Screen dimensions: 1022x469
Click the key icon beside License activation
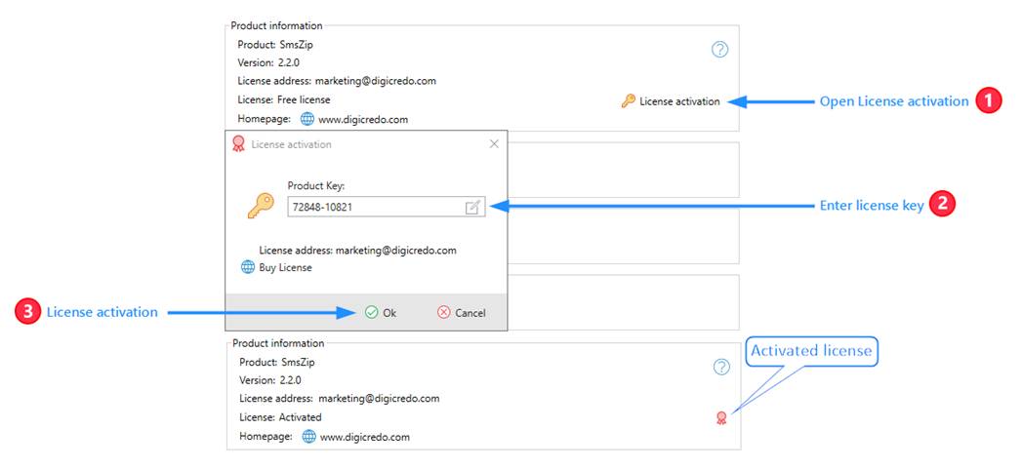pos(629,100)
